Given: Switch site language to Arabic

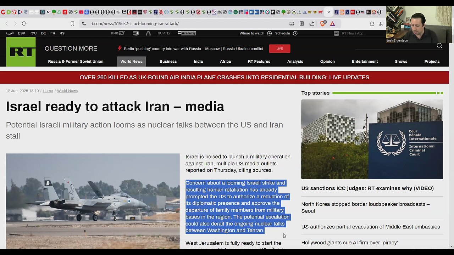Looking at the screenshot, I should click(x=10, y=33).
